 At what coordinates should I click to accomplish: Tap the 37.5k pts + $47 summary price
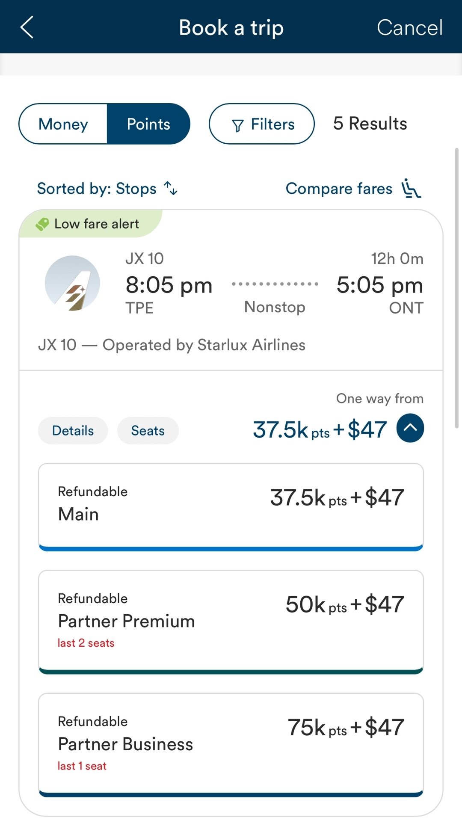[320, 429]
